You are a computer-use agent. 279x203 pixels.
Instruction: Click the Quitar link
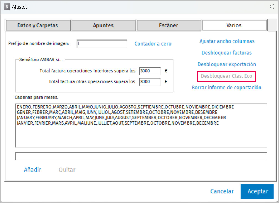[x=67, y=170]
